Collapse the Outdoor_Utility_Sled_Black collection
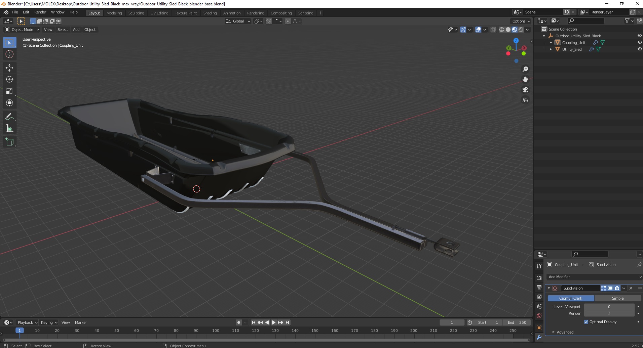 (544, 36)
